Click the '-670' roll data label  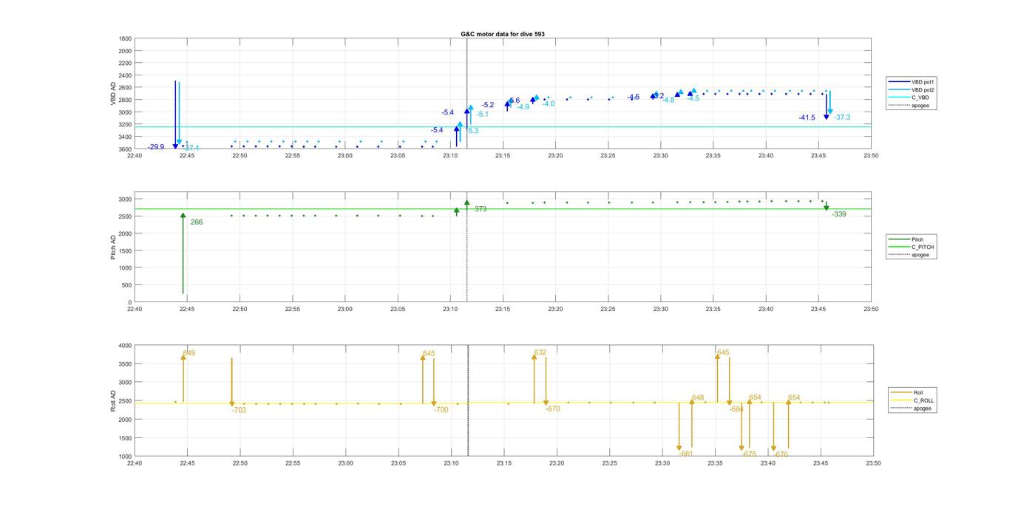(553, 409)
